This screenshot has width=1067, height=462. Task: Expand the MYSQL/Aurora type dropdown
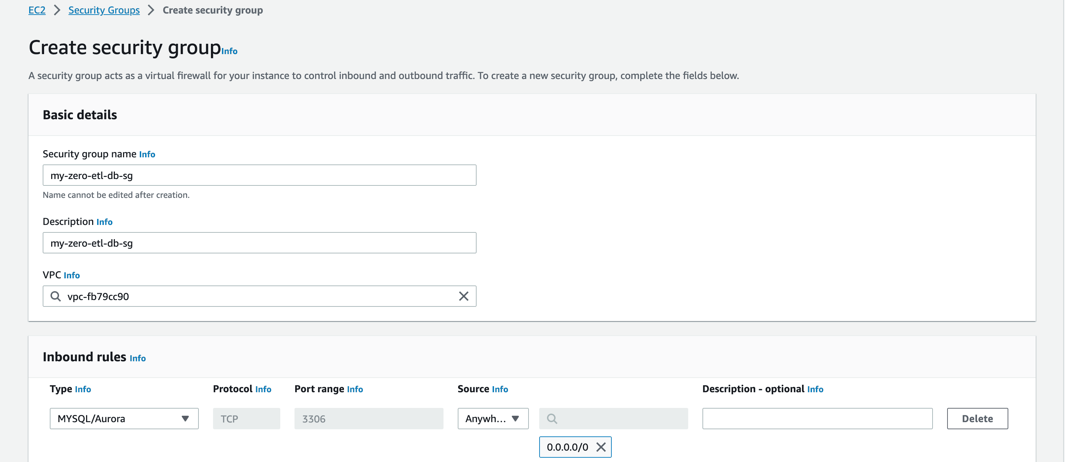pyautogui.click(x=124, y=419)
